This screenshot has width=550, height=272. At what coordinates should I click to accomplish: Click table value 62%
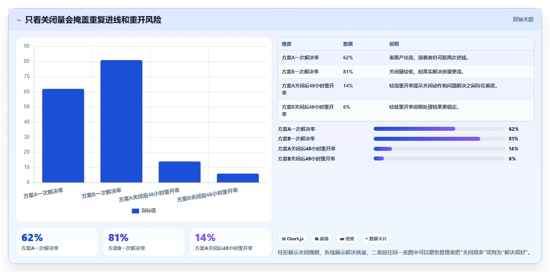348,58
